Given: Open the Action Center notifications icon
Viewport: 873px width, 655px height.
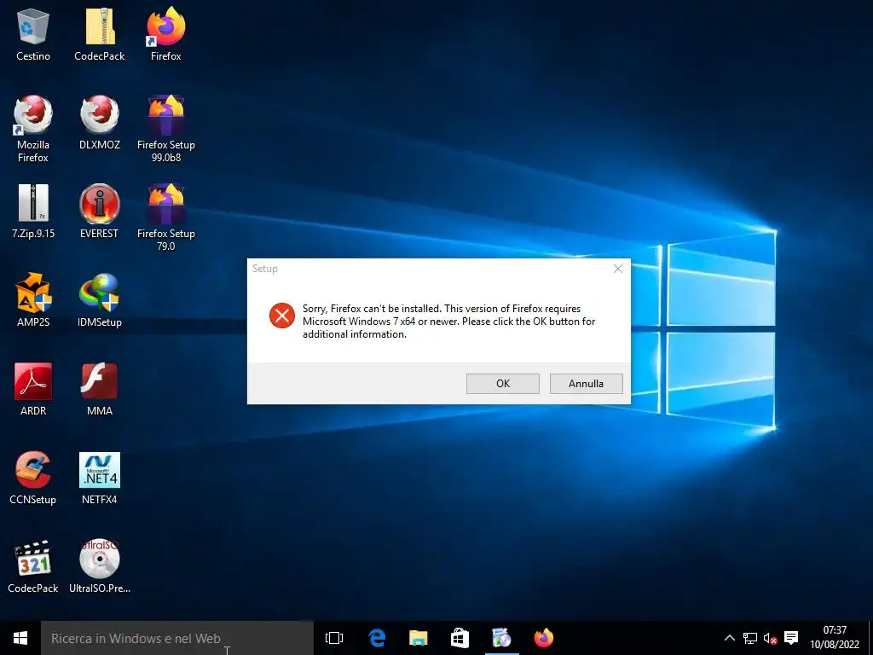Looking at the screenshot, I should click(x=790, y=638).
